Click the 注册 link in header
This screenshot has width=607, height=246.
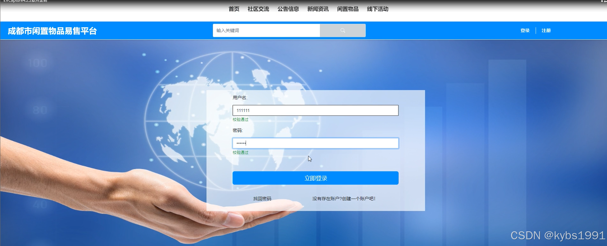pyautogui.click(x=546, y=31)
